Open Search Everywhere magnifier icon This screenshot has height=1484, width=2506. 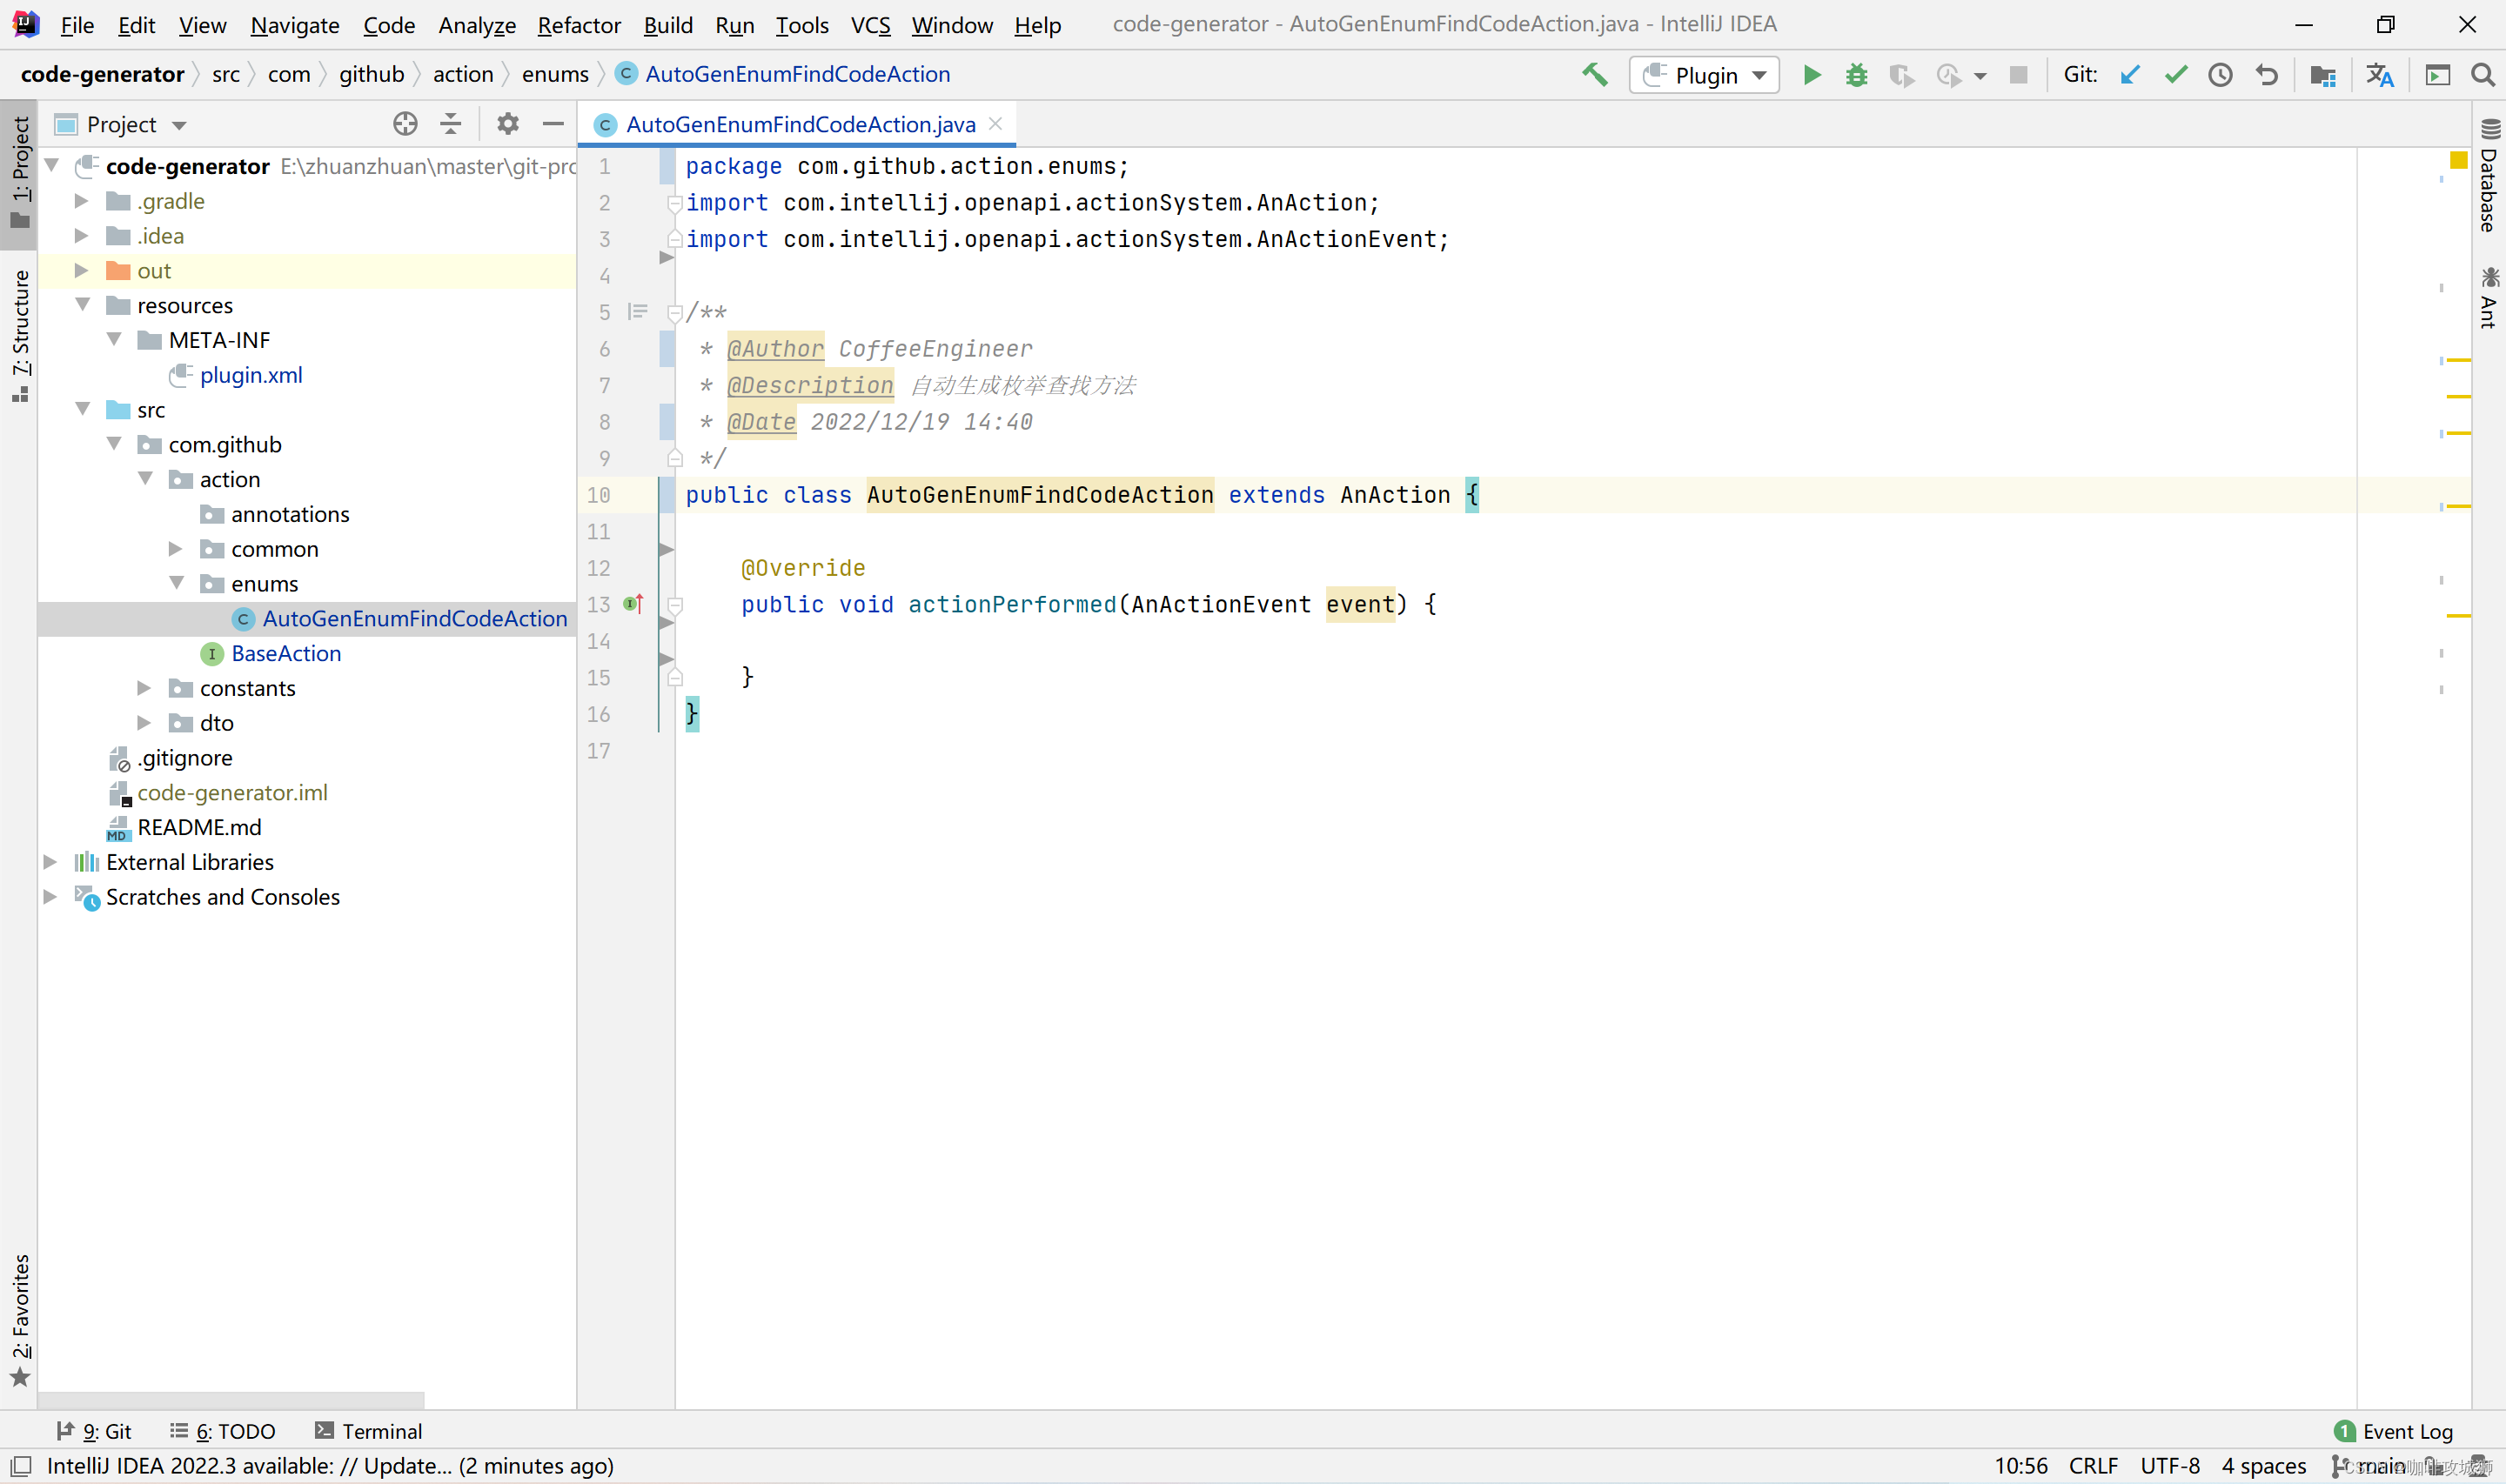tap(2482, 75)
